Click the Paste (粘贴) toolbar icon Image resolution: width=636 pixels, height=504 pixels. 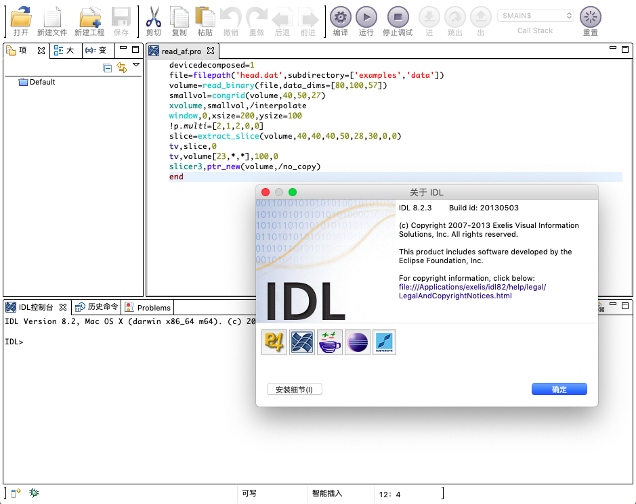[x=205, y=17]
